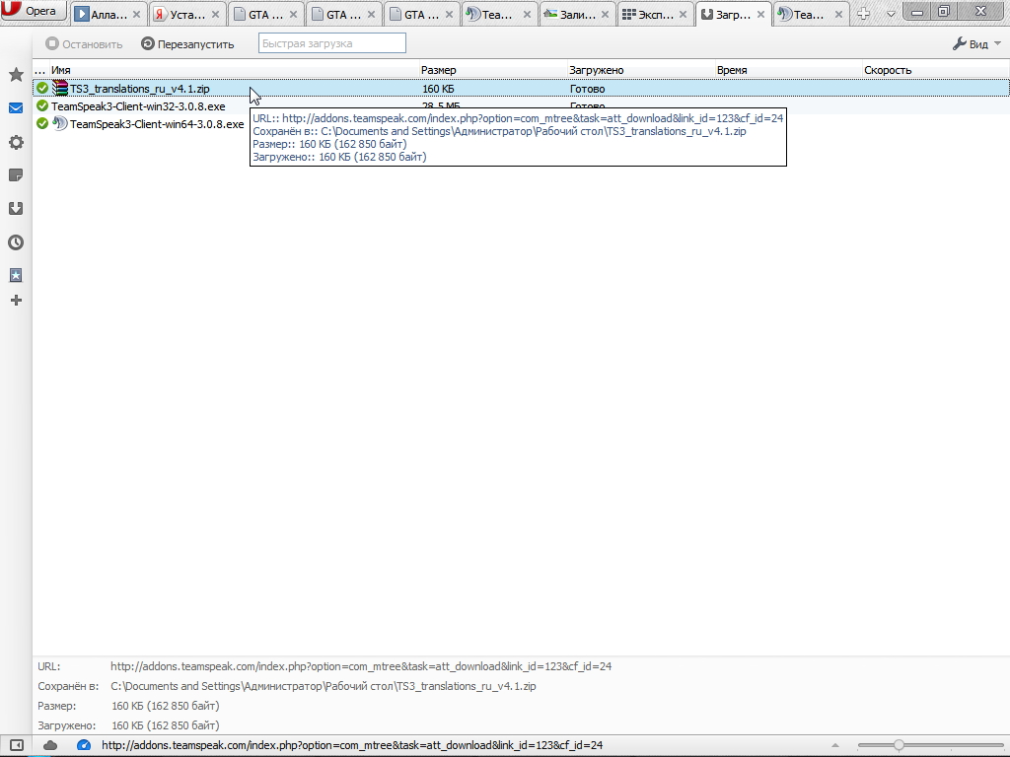This screenshot has height=757, width=1010.
Task: Open the Opera main menu button
Action: point(34,11)
